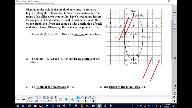This screenshot has height=108, width=192.
Task: Click length of the major axis text
Action: pos(51,87)
